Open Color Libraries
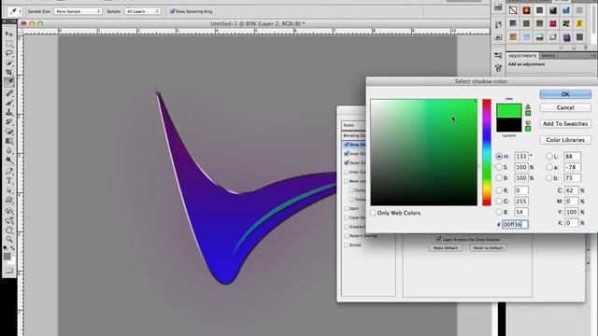The image size is (598, 336). point(565,140)
